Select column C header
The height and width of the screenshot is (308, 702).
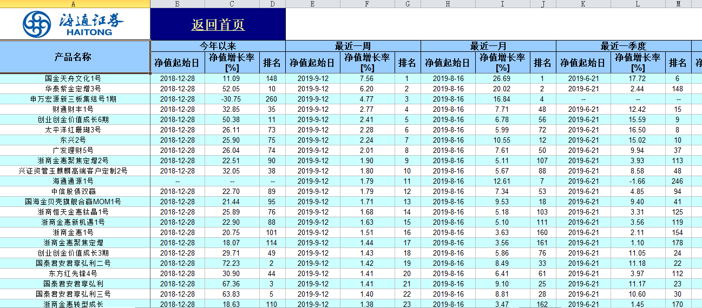pyautogui.click(x=232, y=4)
